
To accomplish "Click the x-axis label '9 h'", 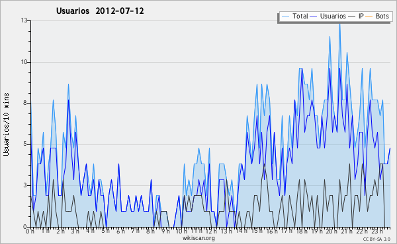I will coord(166,231).
